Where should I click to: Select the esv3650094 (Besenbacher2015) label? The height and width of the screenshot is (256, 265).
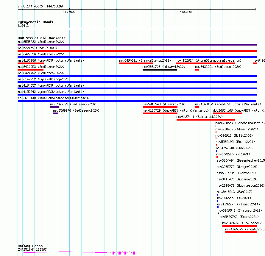point(241,160)
